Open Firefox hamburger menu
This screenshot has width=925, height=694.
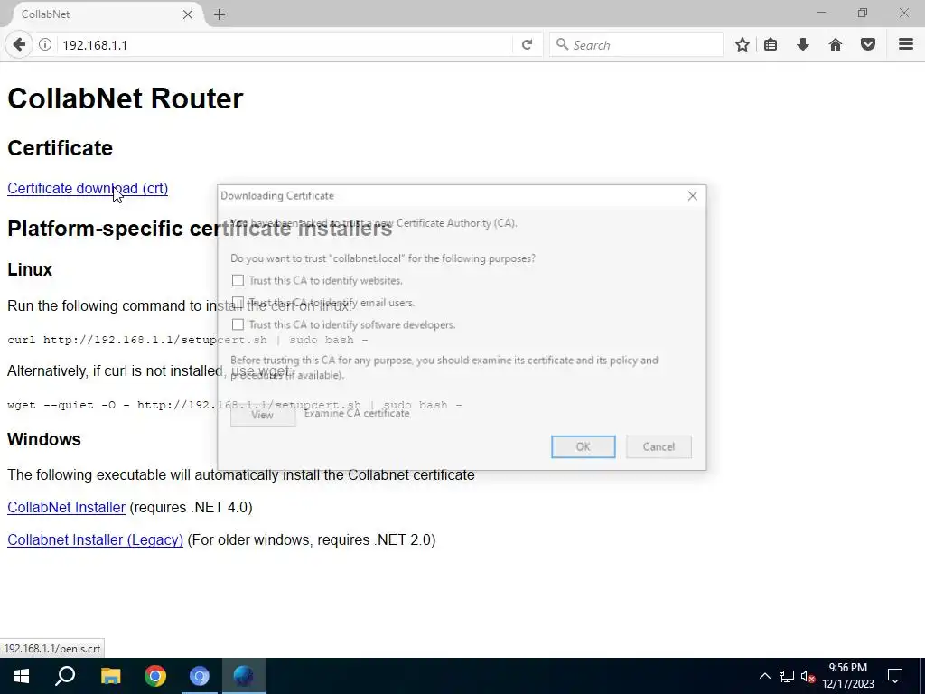[x=906, y=45]
